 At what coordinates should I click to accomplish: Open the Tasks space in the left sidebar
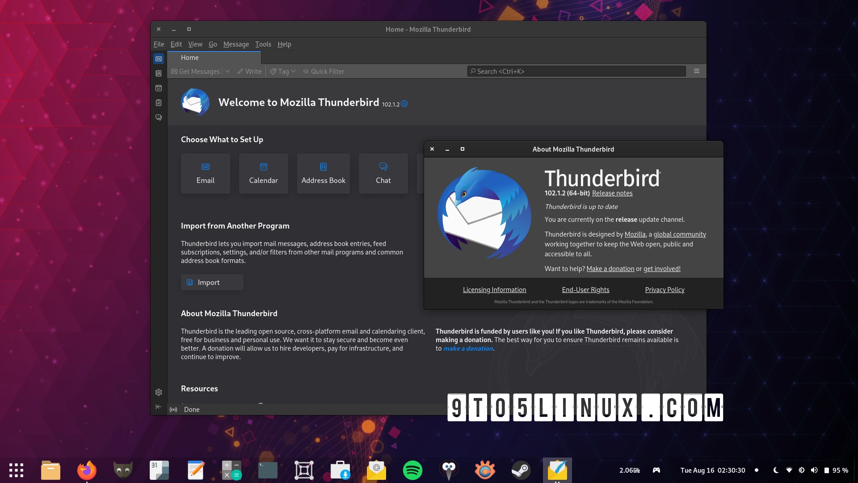pos(159,102)
